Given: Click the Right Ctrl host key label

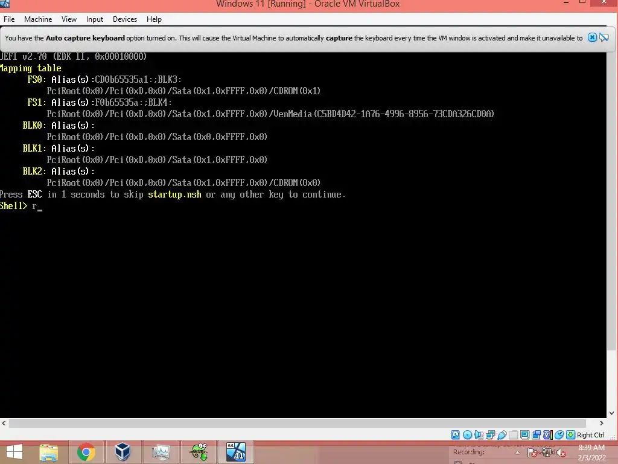Looking at the screenshot, I should (590, 435).
